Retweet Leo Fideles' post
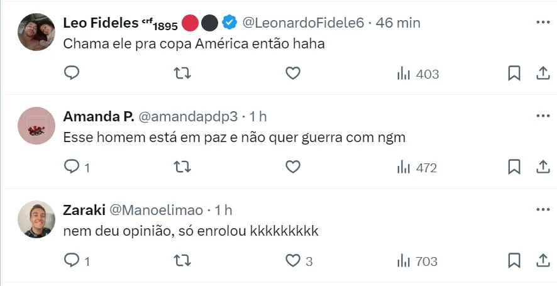Viewport: 557px width, 286px height. pyautogui.click(x=182, y=74)
